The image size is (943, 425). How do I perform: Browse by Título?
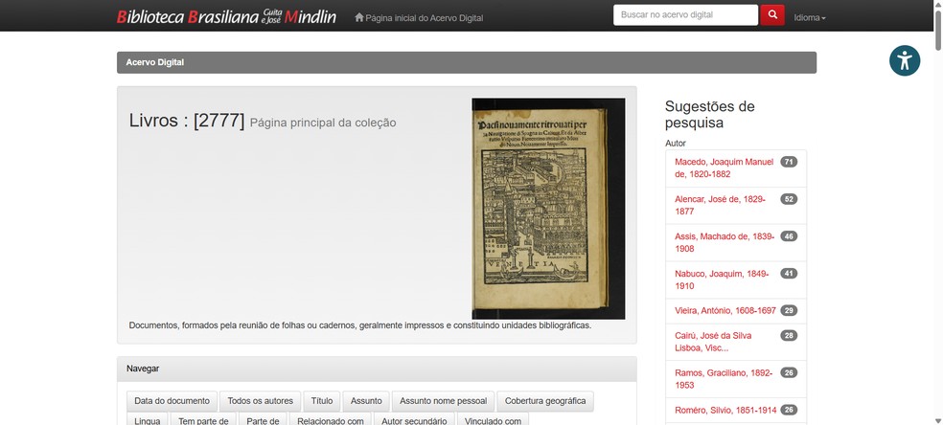coord(322,401)
